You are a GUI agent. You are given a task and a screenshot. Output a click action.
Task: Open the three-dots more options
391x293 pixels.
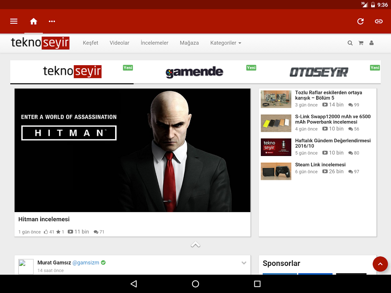[x=52, y=22]
